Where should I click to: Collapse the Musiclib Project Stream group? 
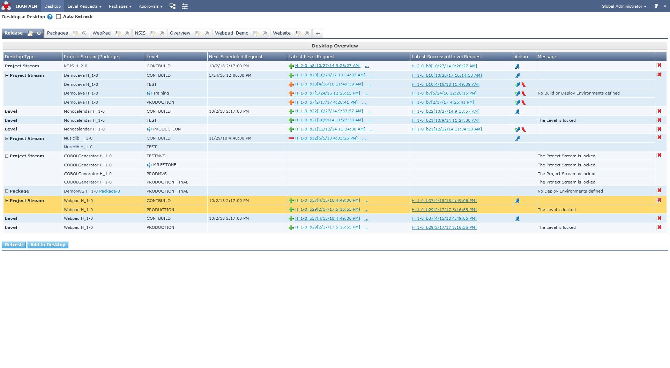[x=7, y=138]
